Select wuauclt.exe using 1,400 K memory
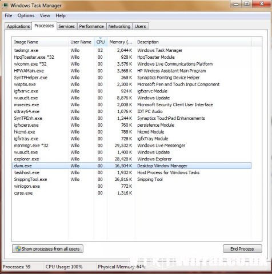 click(131, 152)
